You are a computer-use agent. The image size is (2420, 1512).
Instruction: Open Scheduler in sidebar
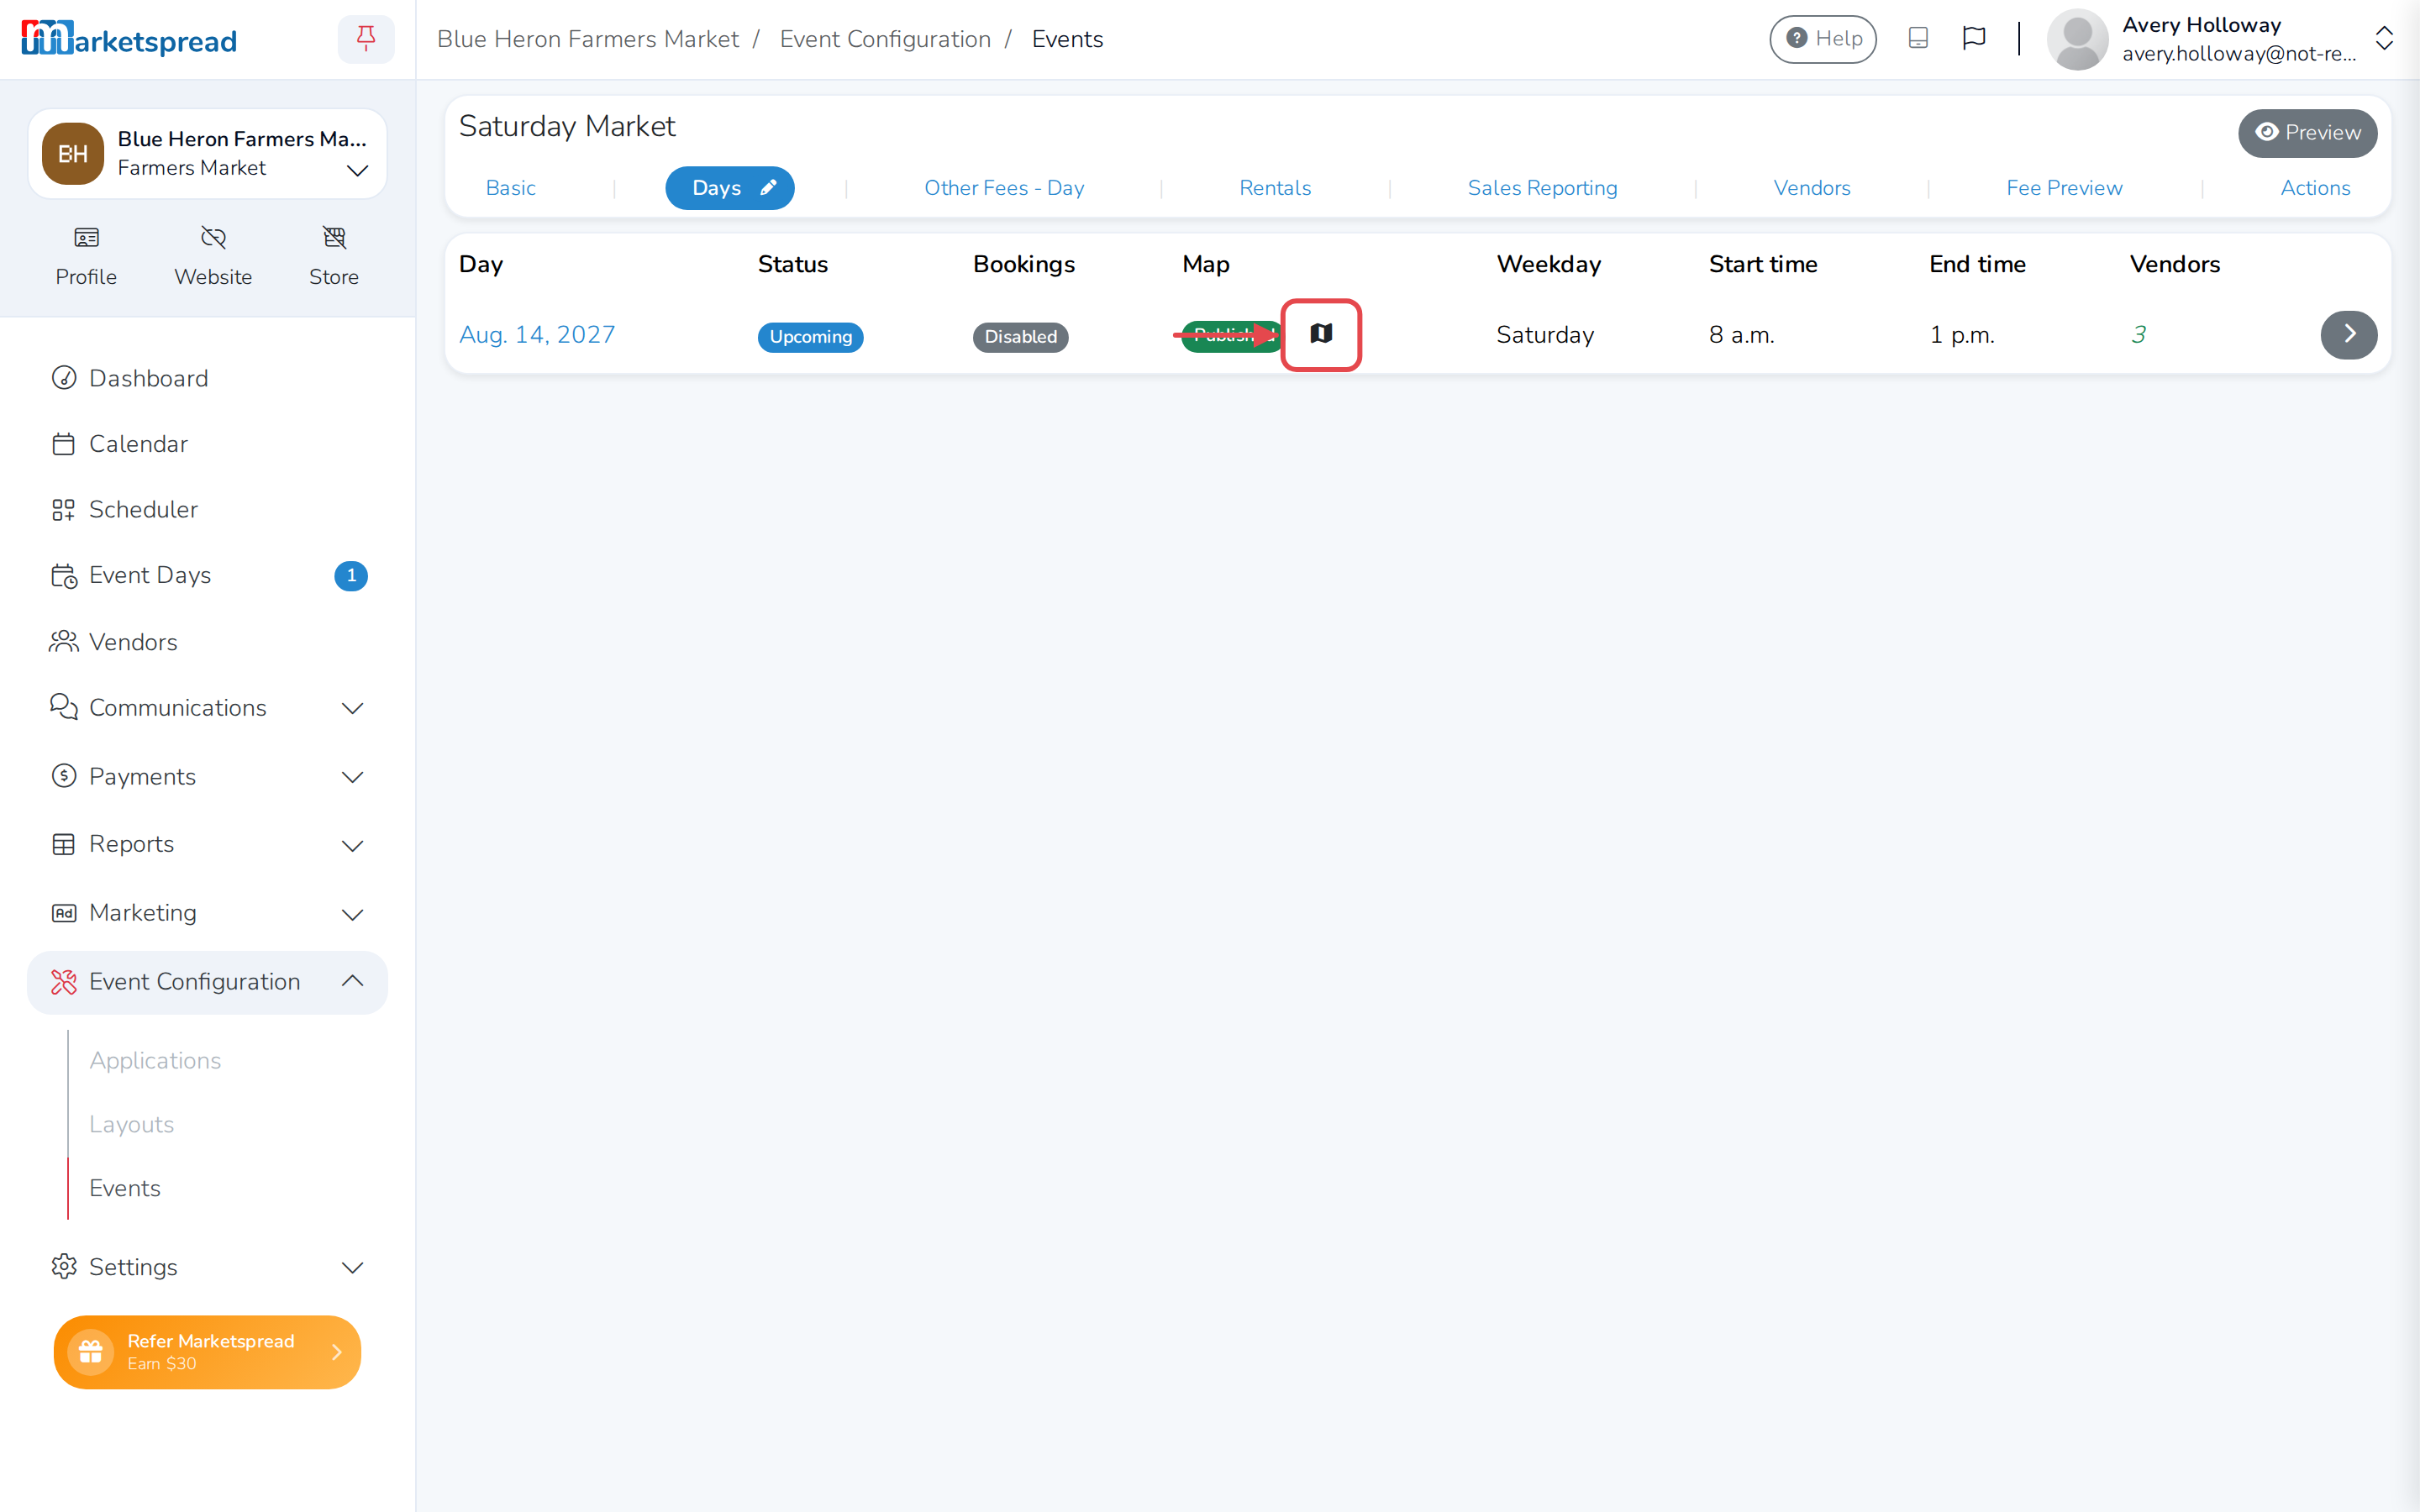tap(207, 509)
